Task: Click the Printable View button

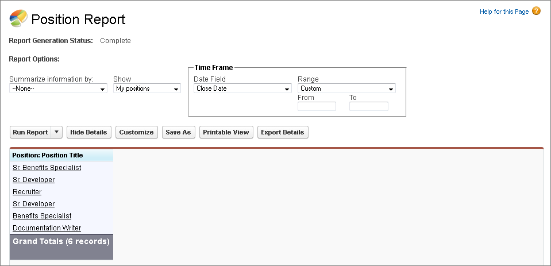Action: (226, 132)
